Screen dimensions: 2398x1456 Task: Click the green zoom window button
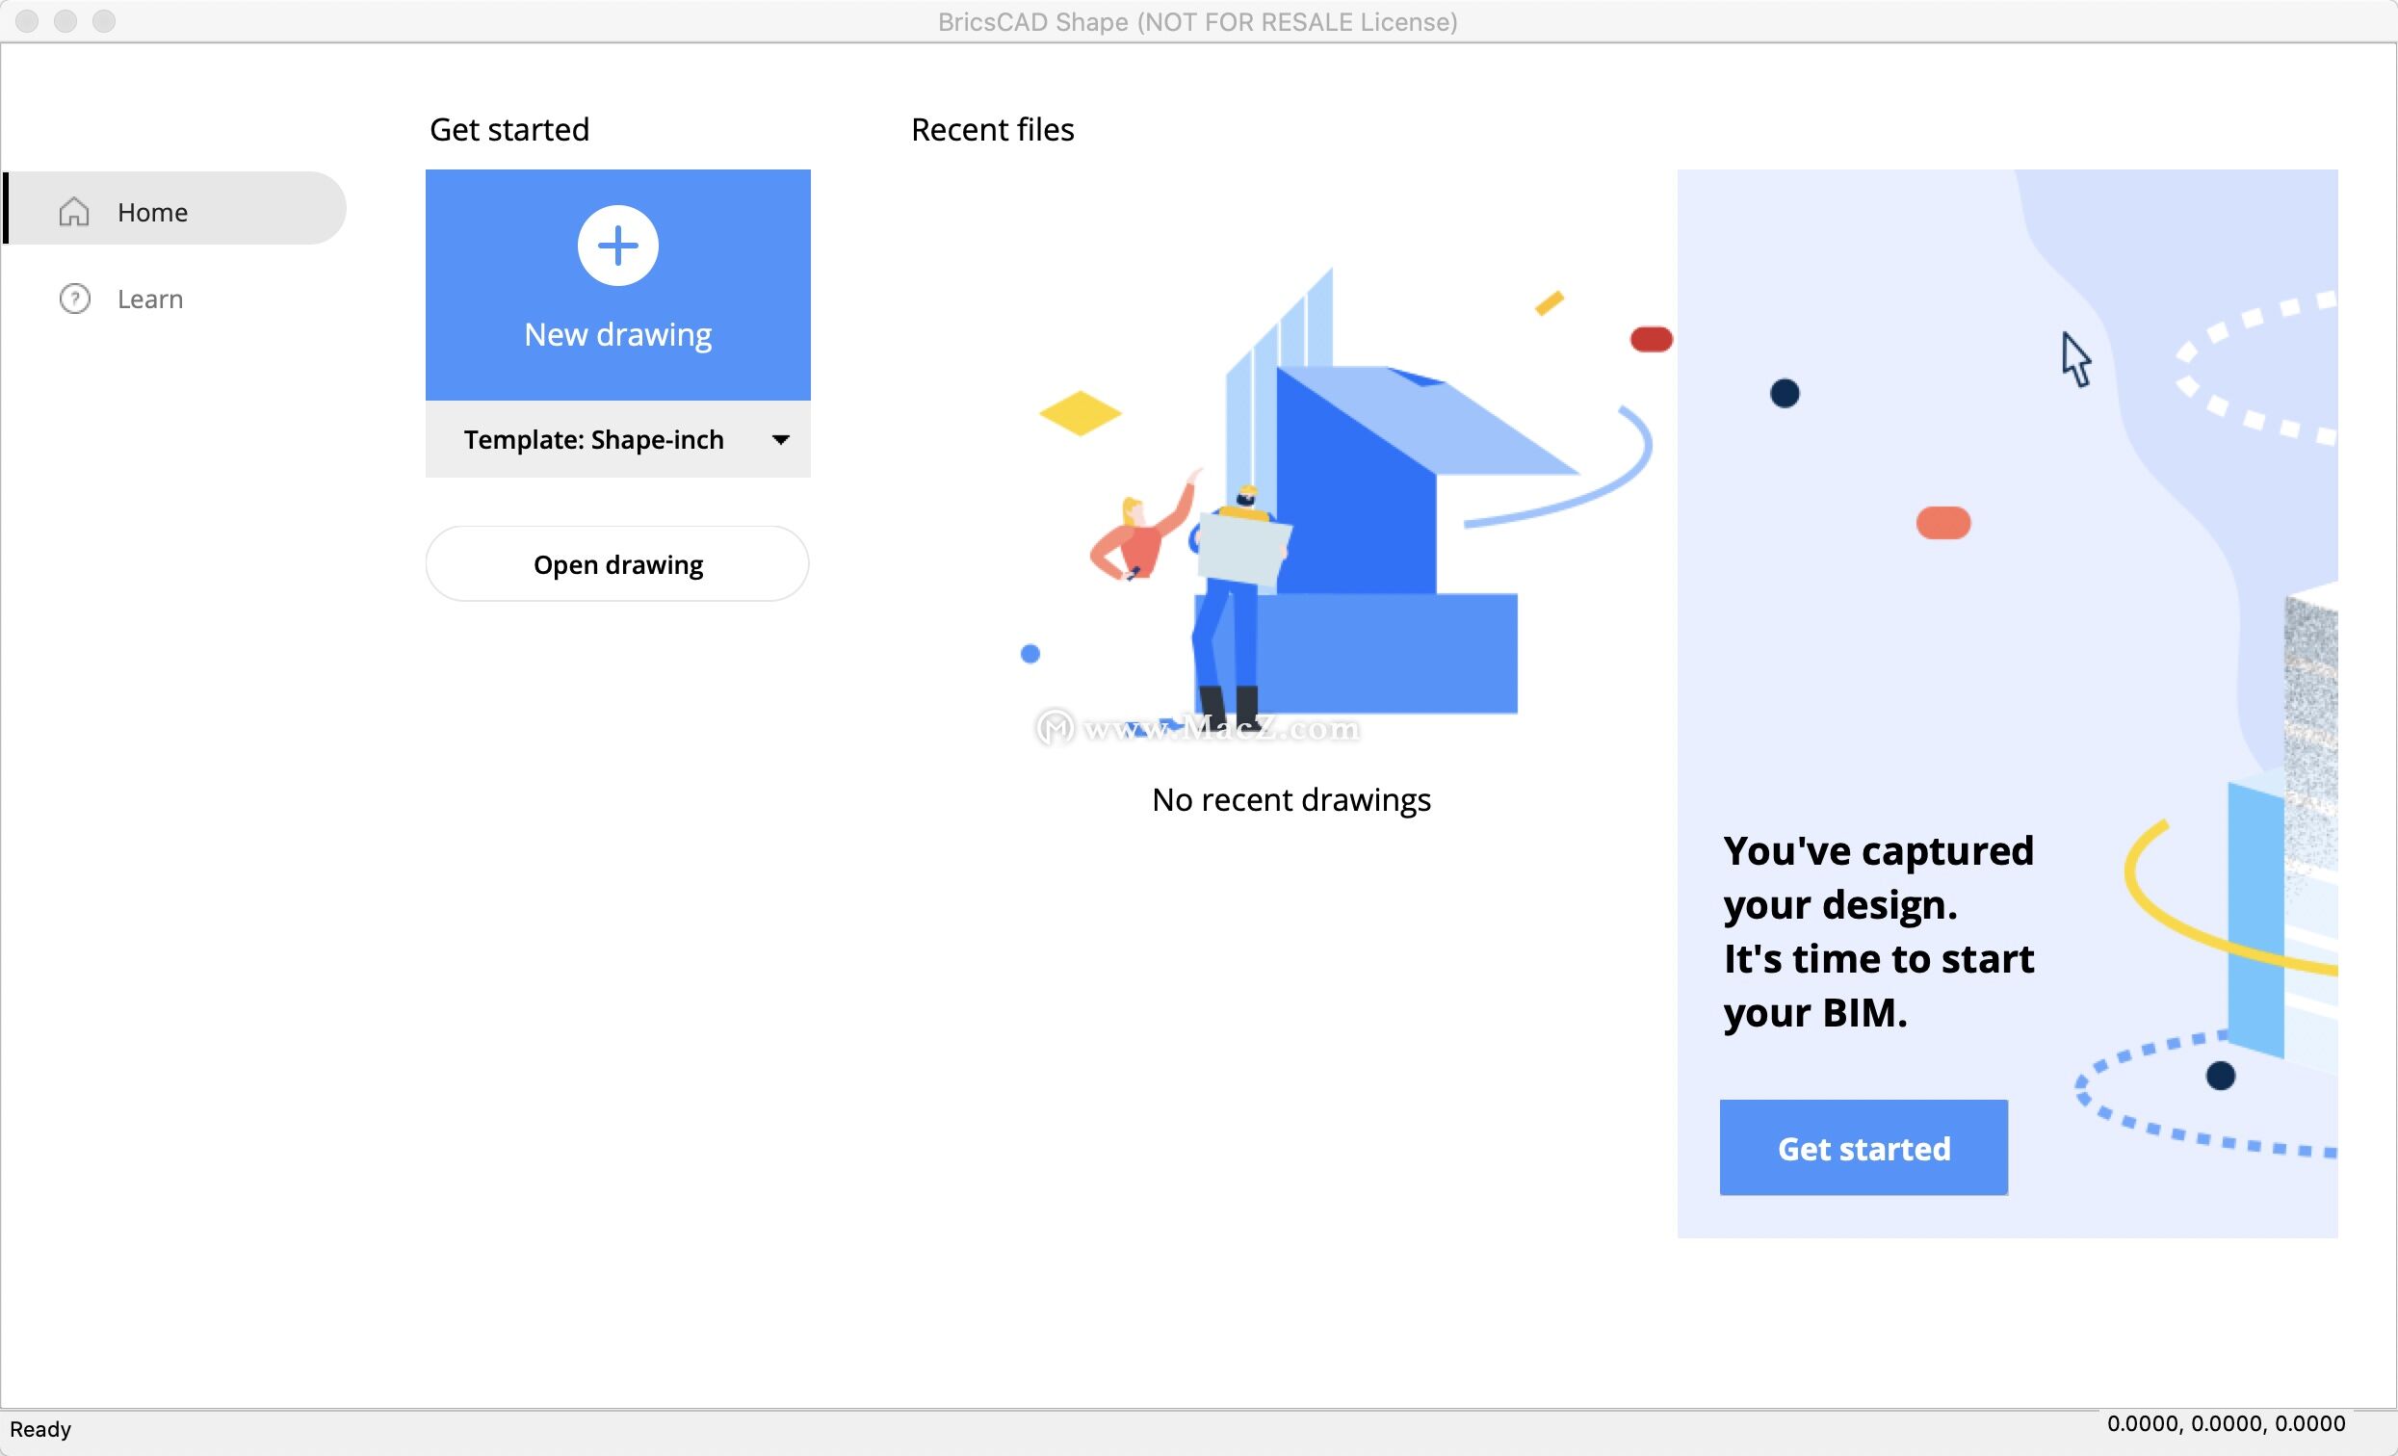coord(104,21)
